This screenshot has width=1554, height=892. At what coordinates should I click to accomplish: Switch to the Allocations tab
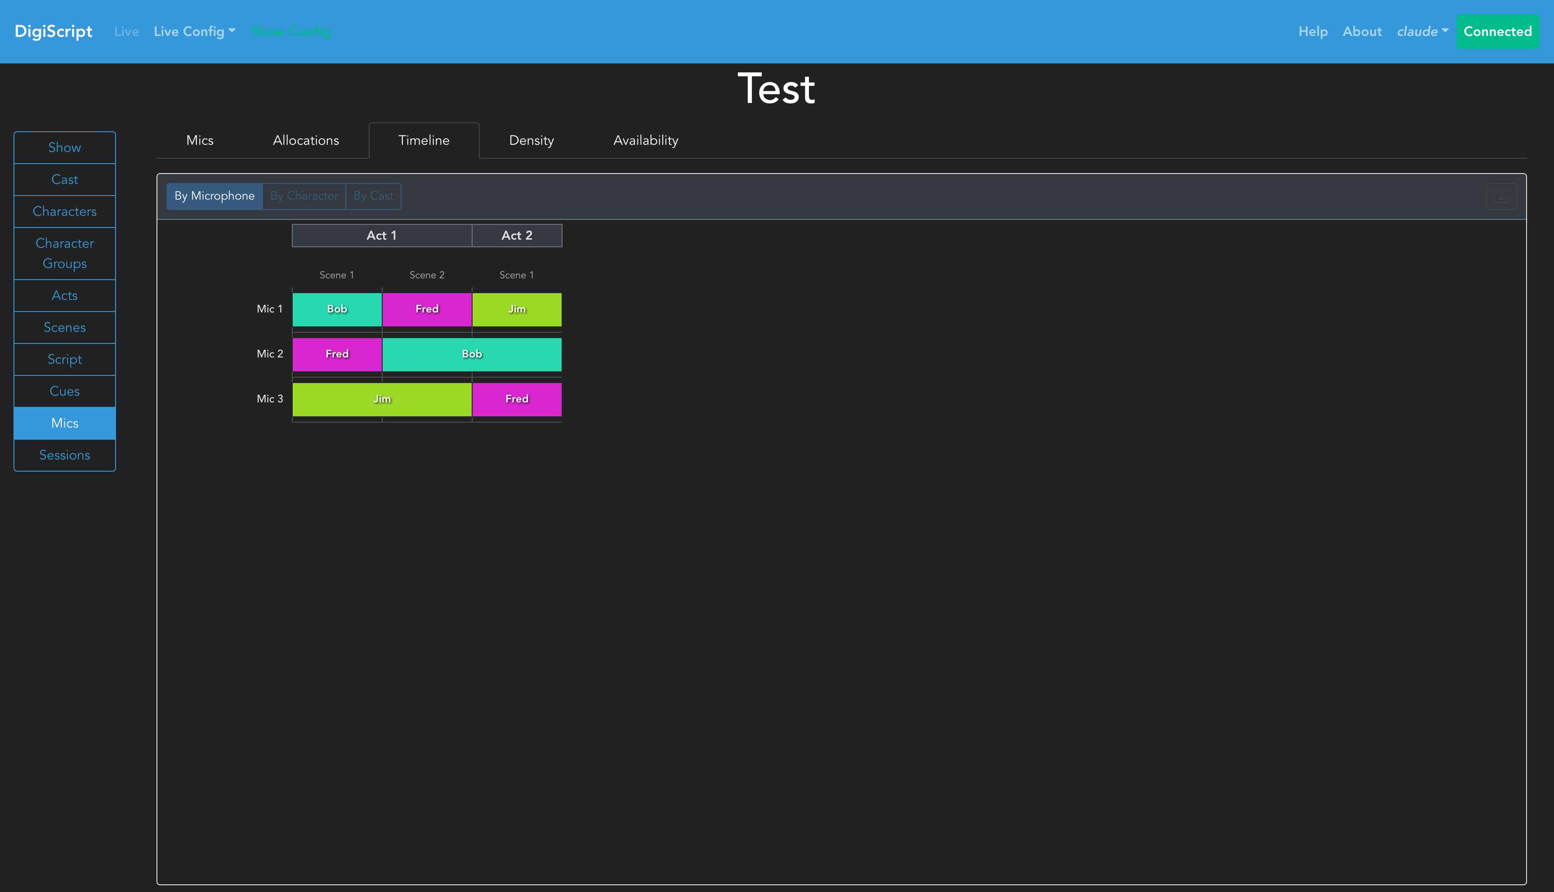click(x=306, y=140)
